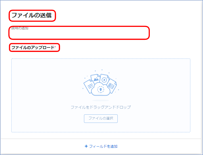Viewport: 203px width, 155px height.
Task: Click the dashed border of upload area
Action: point(101,59)
